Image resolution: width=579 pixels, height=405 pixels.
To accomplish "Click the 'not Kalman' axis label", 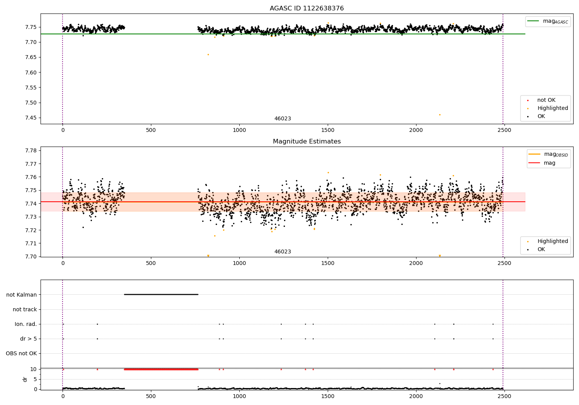I will tap(22, 295).
